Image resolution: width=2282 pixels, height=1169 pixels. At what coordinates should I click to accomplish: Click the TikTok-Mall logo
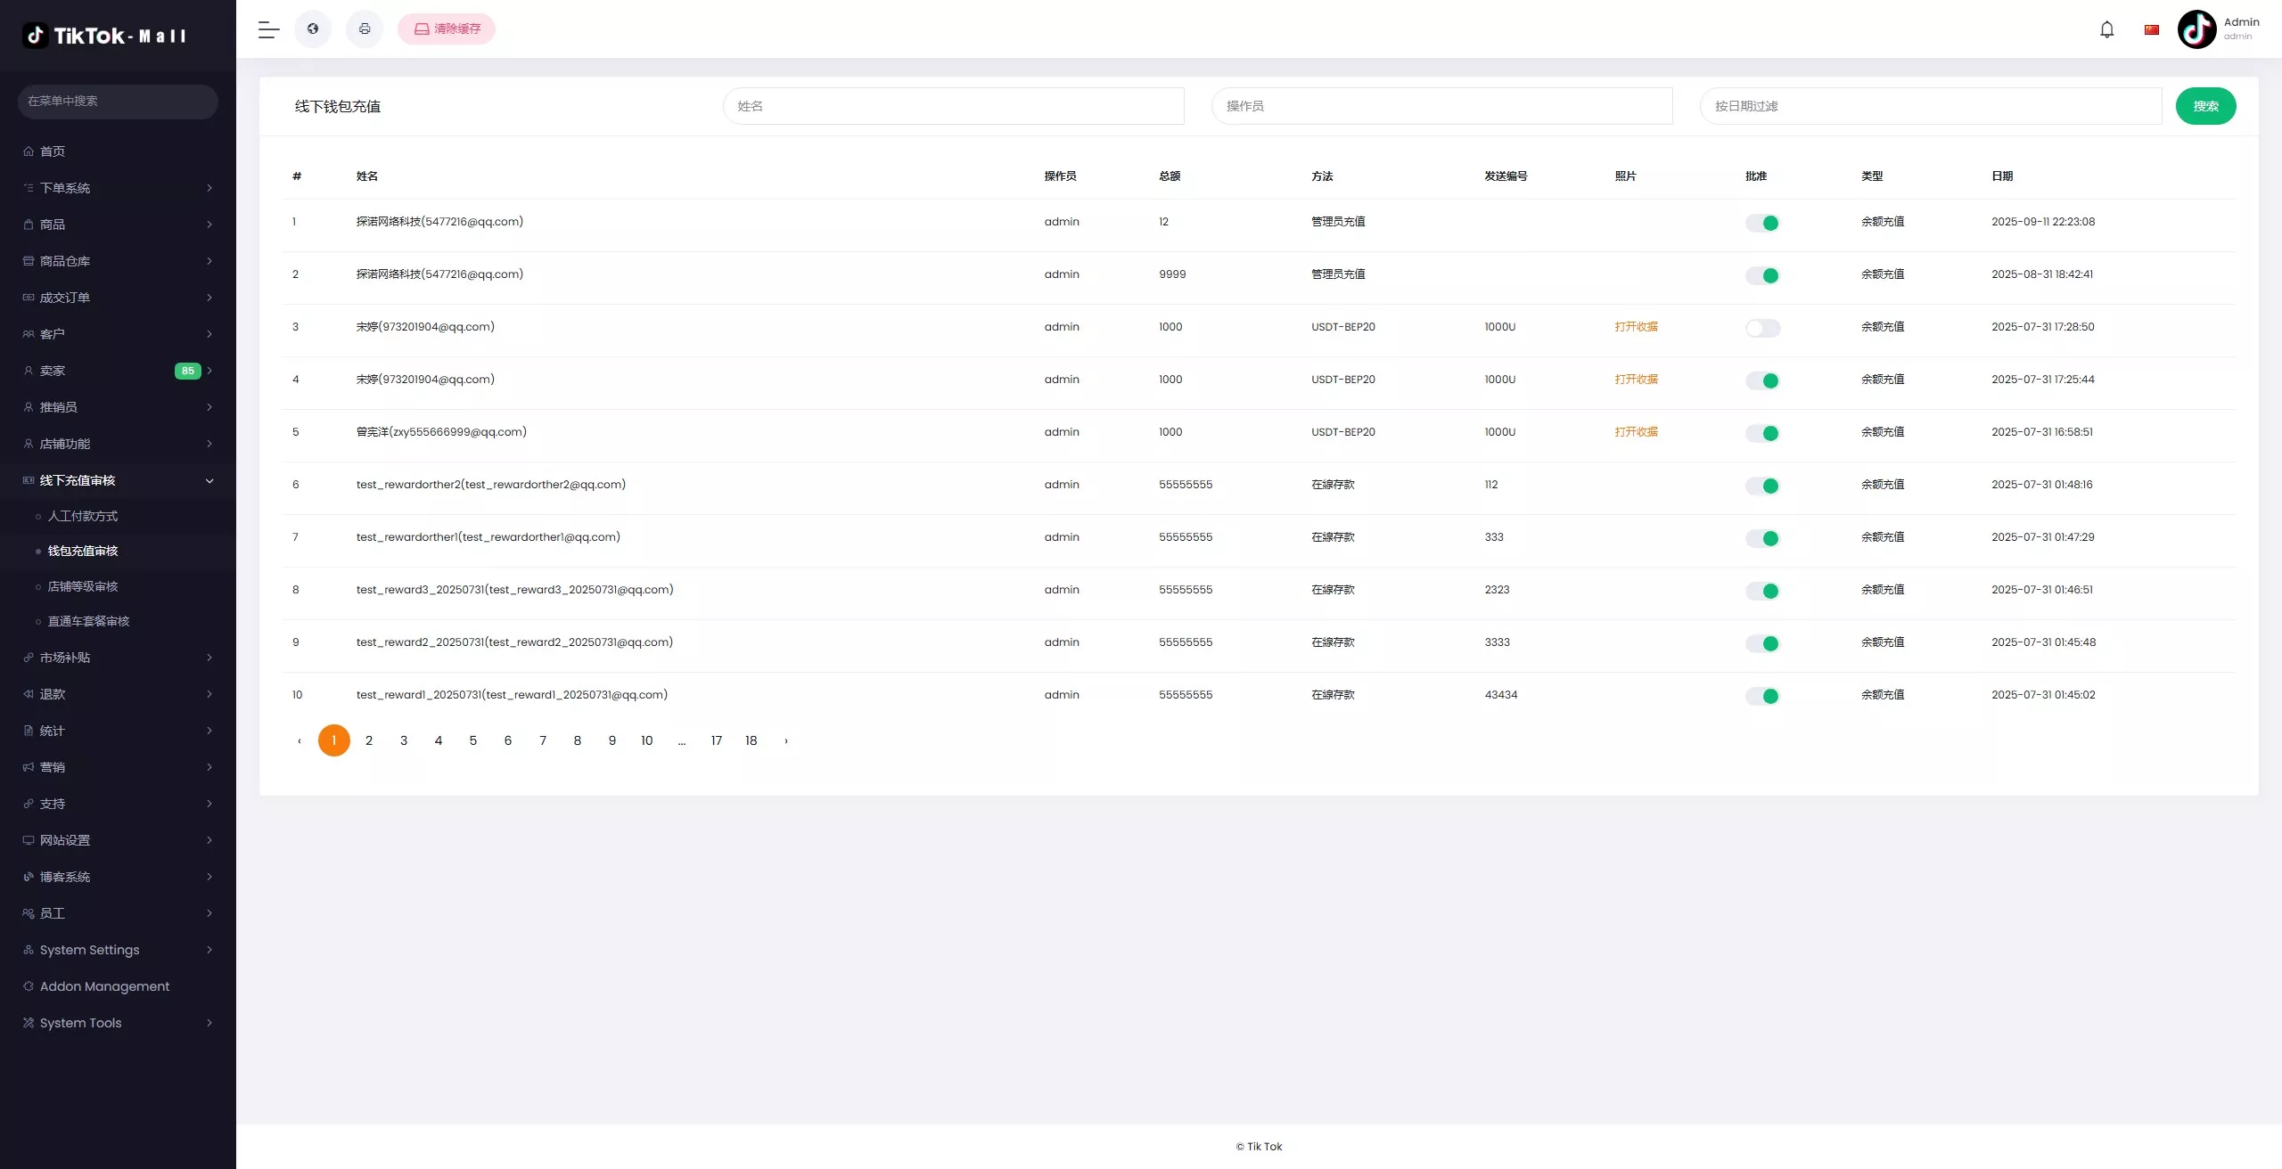point(105,36)
